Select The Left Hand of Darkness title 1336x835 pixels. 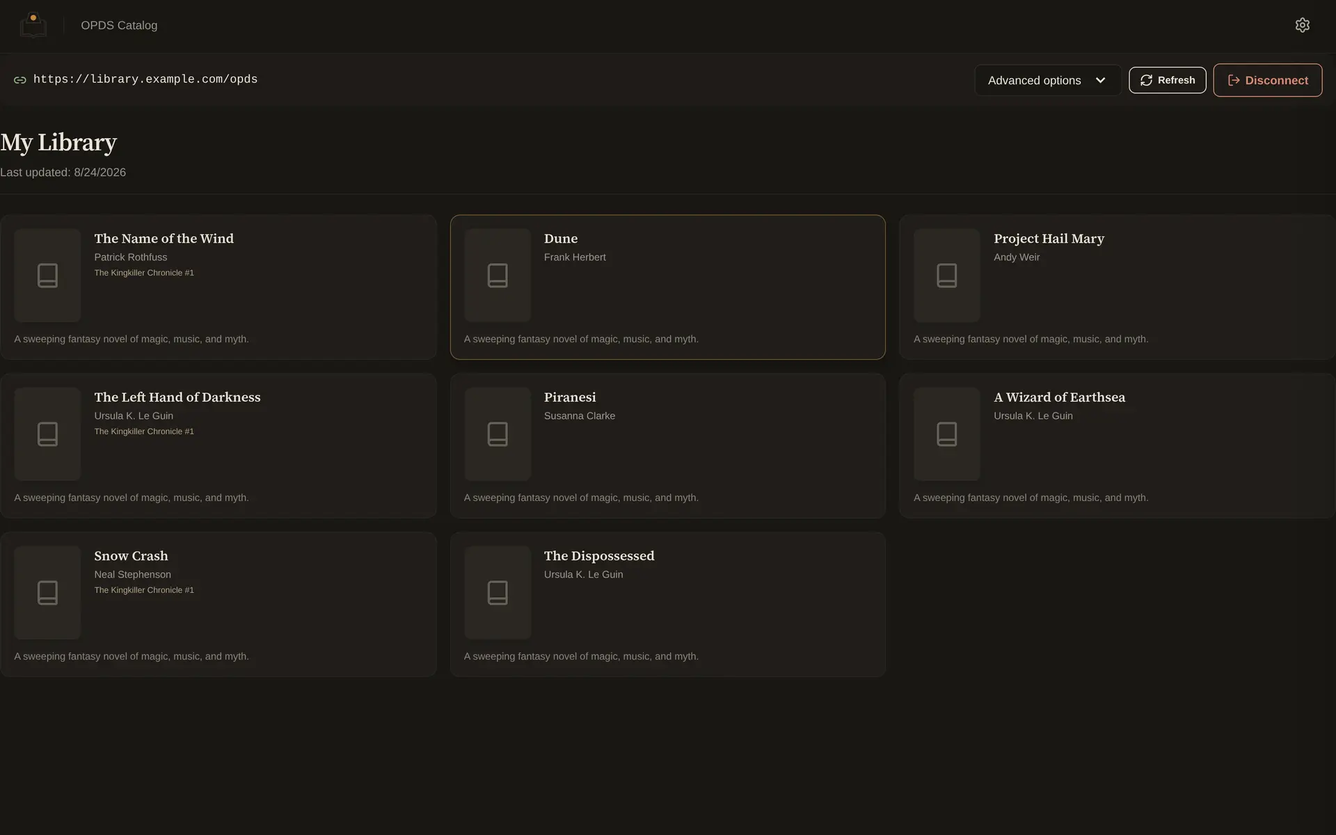[x=177, y=397]
